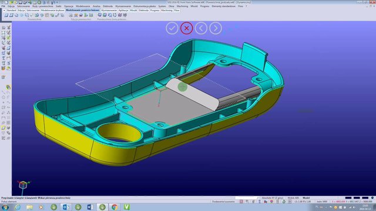Click the green rotate icon in status bar
The width and height of the screenshot is (376, 211).
click(284, 202)
